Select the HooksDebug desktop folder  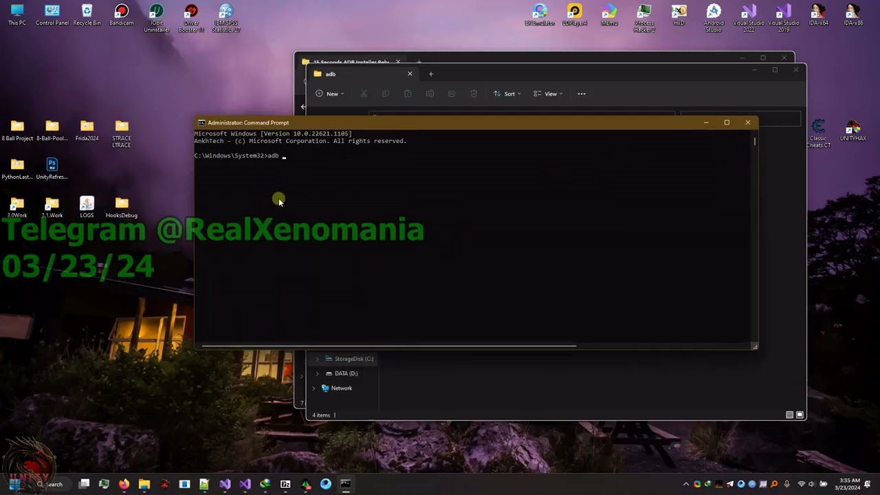[122, 208]
